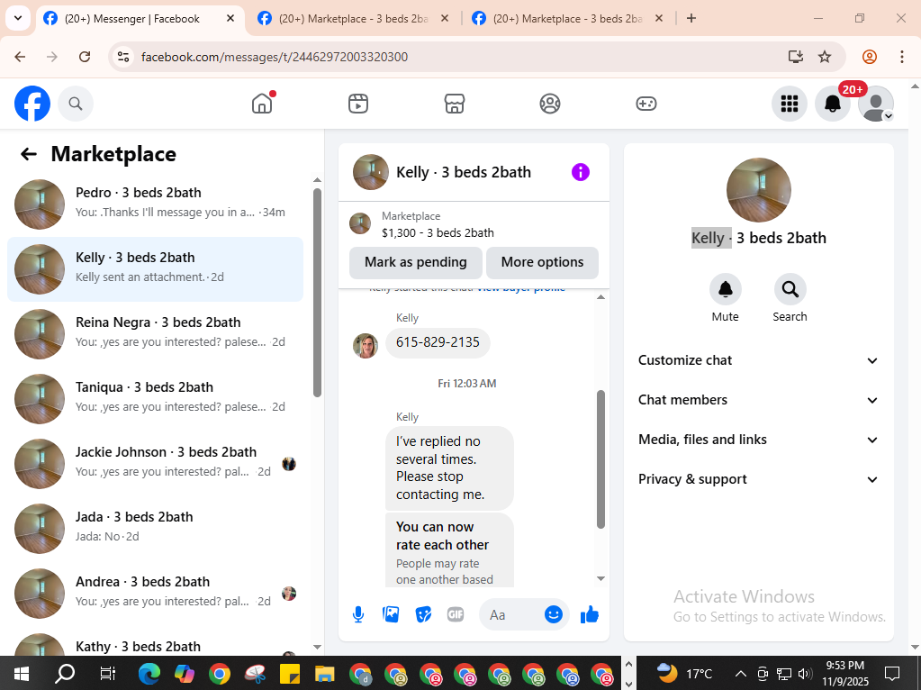Expand Media, files and links section

pyautogui.click(x=758, y=440)
